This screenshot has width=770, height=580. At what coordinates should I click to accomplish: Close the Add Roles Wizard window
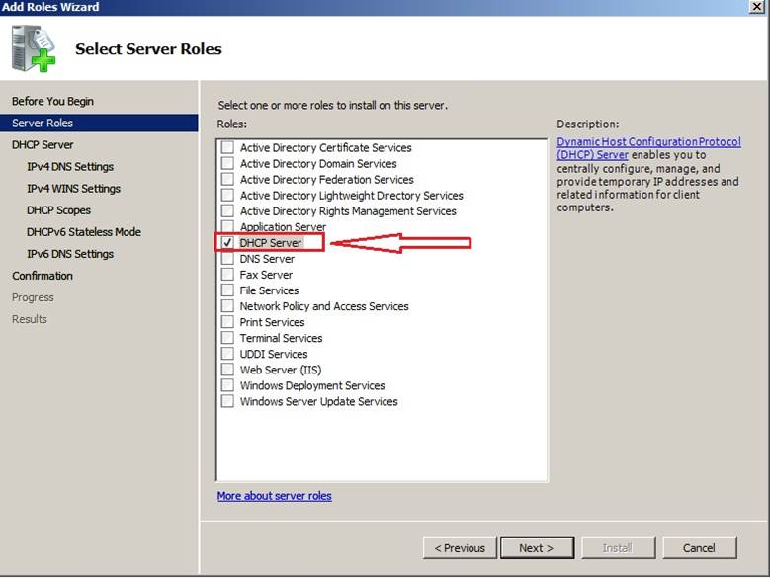757,7
